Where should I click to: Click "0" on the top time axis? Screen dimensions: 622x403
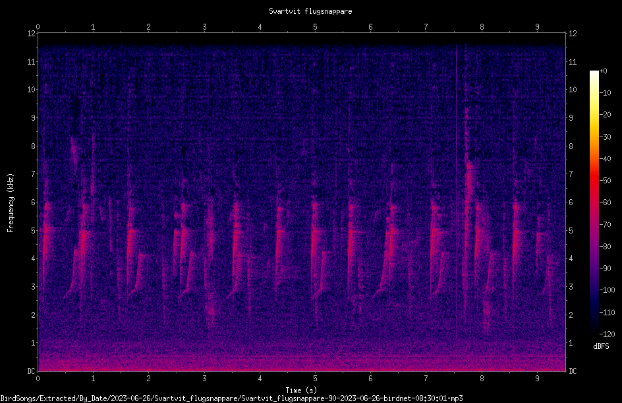click(x=38, y=27)
